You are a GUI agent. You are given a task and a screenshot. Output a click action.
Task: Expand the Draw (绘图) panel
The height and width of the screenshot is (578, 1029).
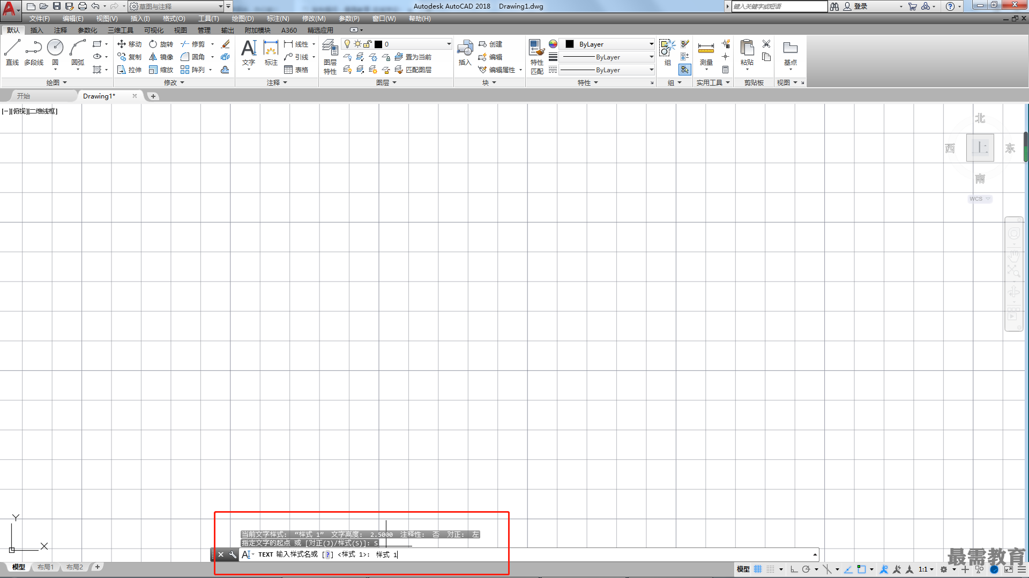[x=56, y=82]
